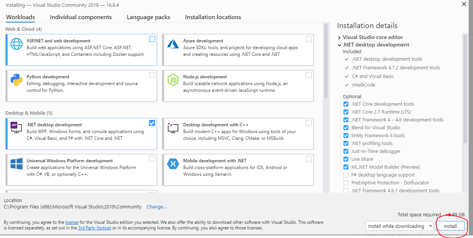The height and width of the screenshot is (238, 473).
Task: Uncheck ML.NET Model Builder (Preview)
Action: tap(346, 167)
